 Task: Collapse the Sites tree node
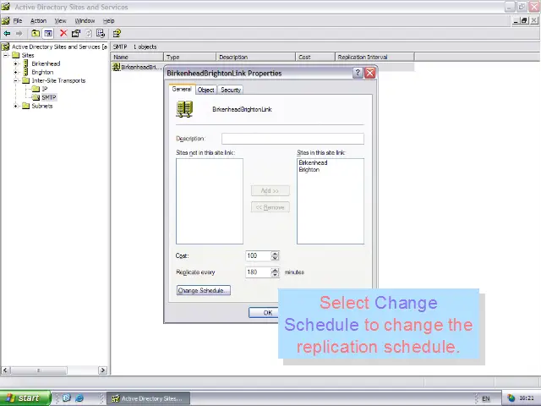click(6, 55)
